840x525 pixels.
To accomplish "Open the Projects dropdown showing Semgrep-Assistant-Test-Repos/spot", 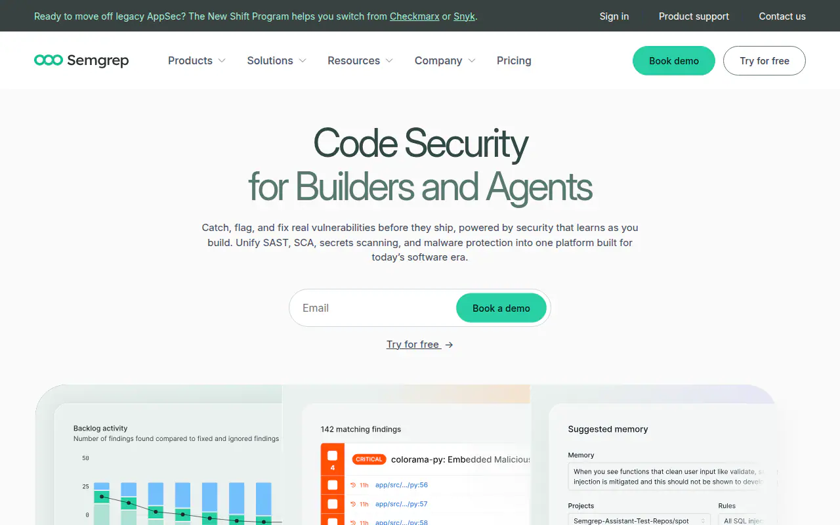I will (x=639, y=520).
